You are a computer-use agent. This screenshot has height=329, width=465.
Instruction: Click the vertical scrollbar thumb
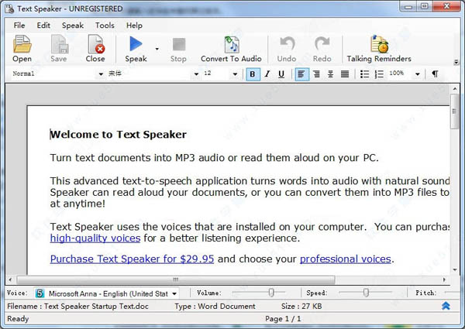click(455, 111)
